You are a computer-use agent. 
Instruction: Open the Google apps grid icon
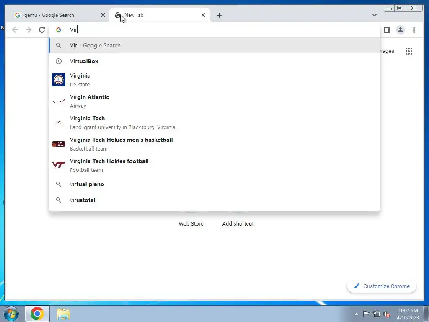[409, 51]
